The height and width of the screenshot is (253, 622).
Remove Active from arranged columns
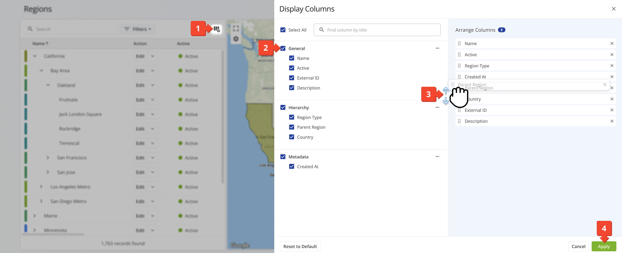click(612, 55)
